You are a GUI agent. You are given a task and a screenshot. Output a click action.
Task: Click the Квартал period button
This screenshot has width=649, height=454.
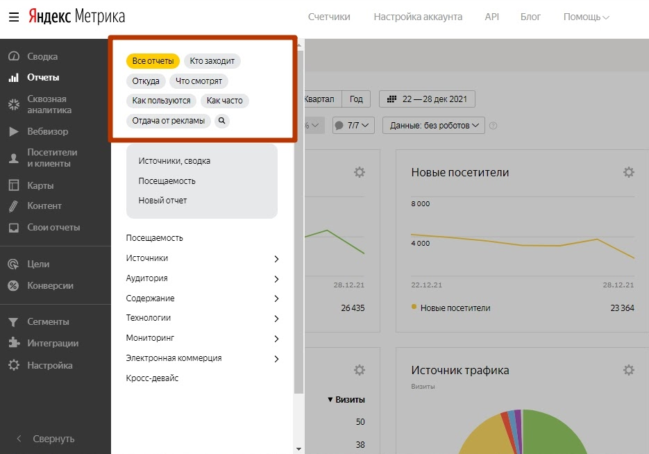click(x=323, y=99)
